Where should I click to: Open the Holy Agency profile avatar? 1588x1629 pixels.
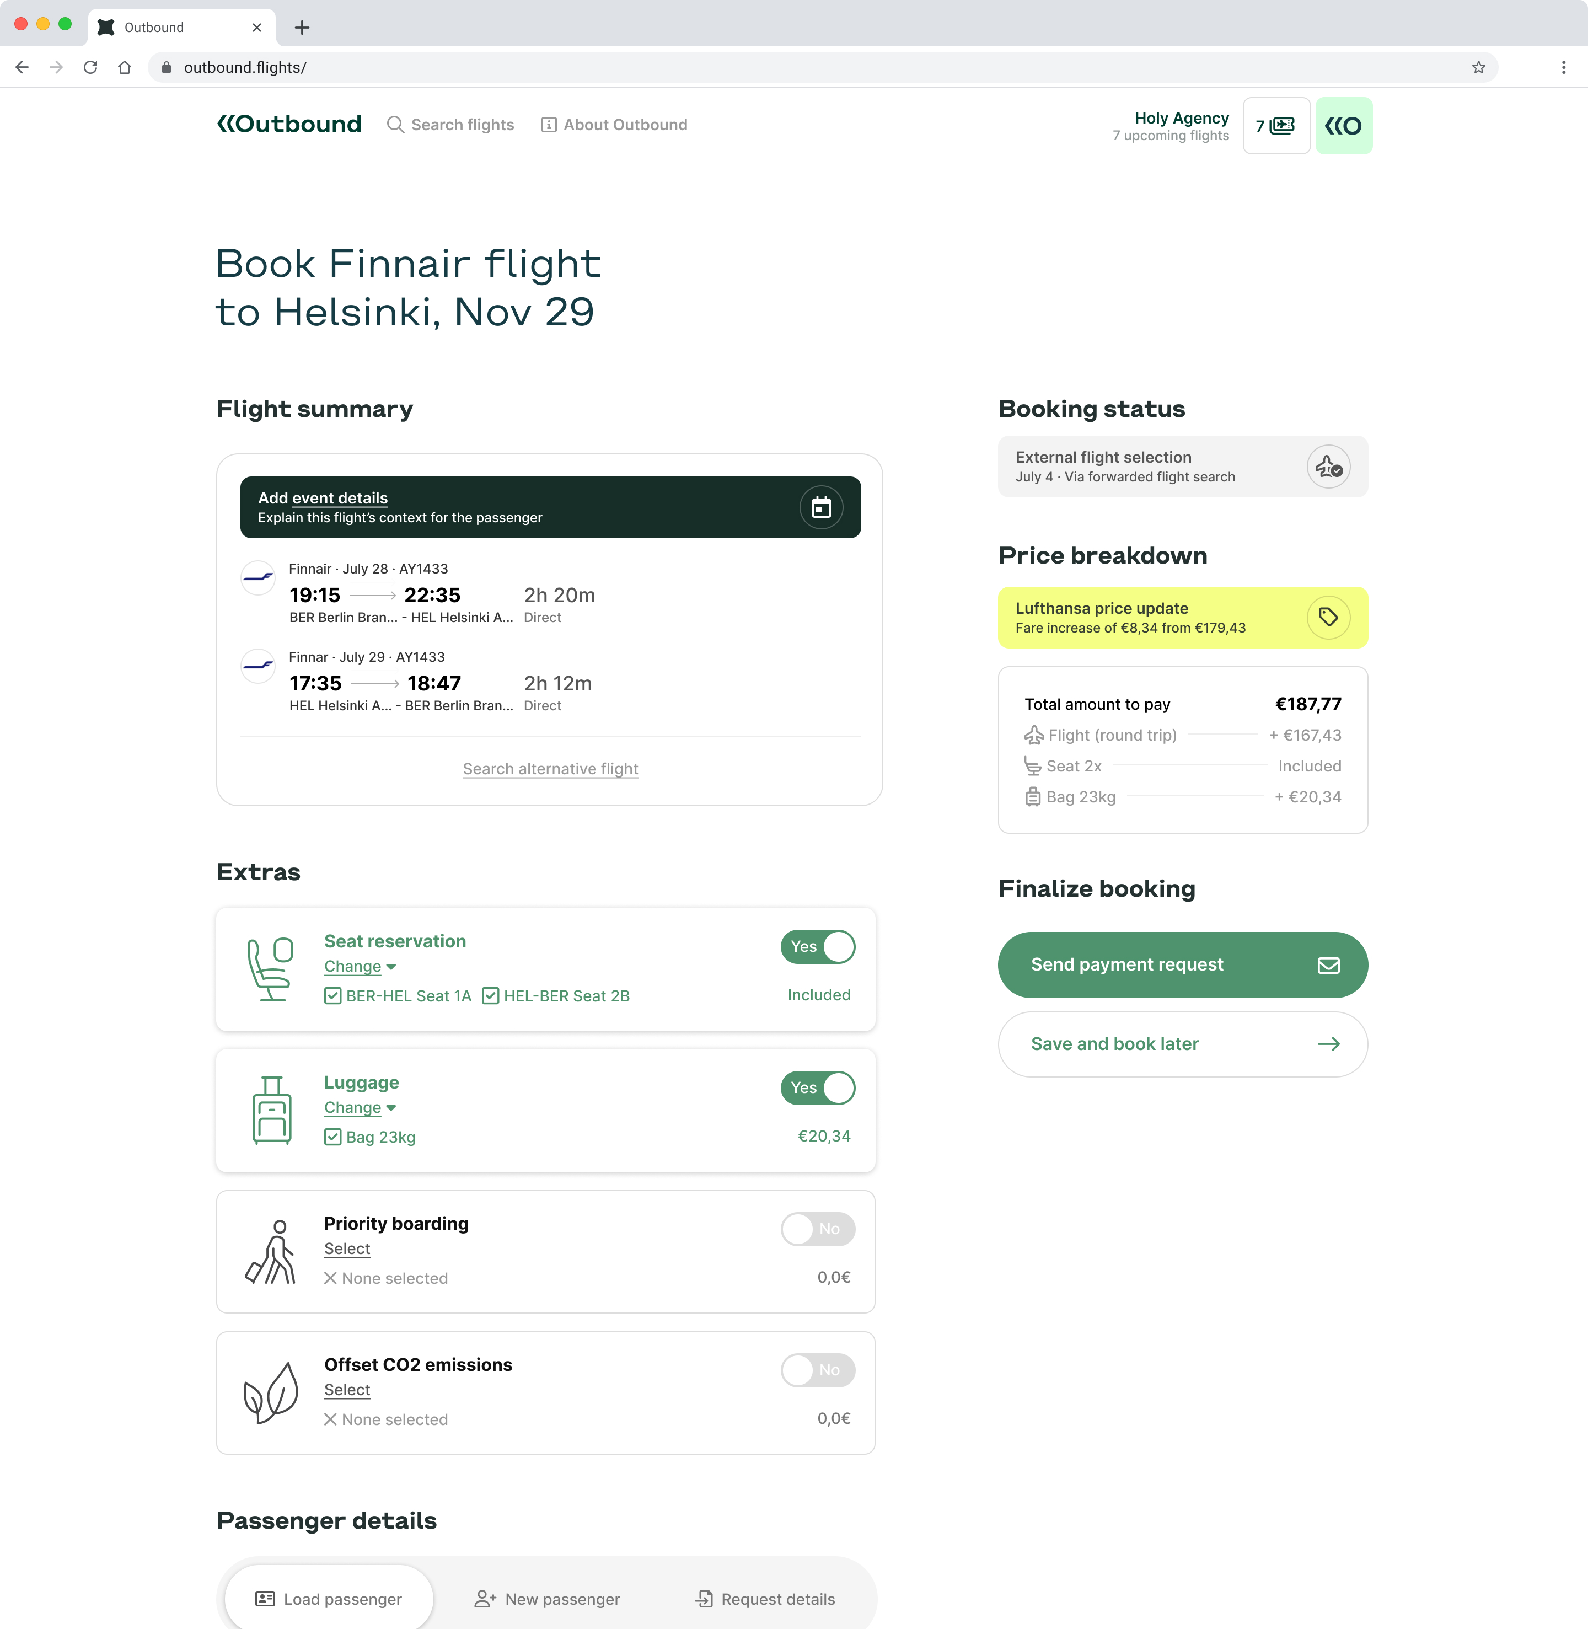point(1344,125)
